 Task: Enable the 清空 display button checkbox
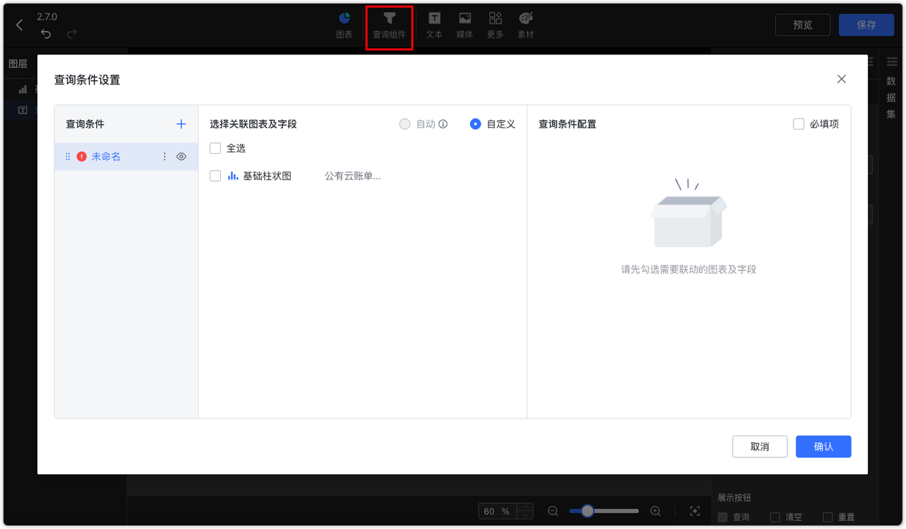tap(775, 517)
